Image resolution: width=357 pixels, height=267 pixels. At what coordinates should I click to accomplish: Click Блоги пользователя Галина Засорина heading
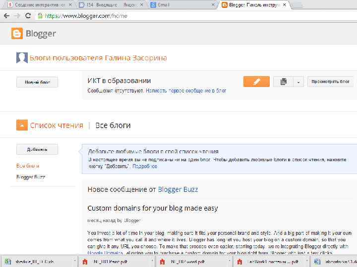point(98,58)
